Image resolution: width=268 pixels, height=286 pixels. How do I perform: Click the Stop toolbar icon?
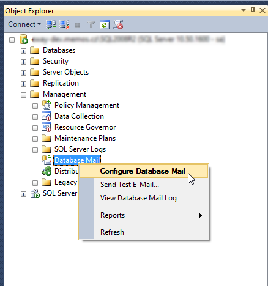point(78,25)
